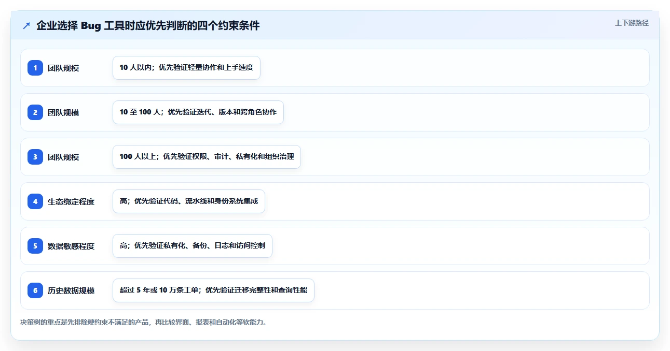Click the footer note starting 决策树的重点
Viewport: 670px width, 351px height.
click(144, 322)
